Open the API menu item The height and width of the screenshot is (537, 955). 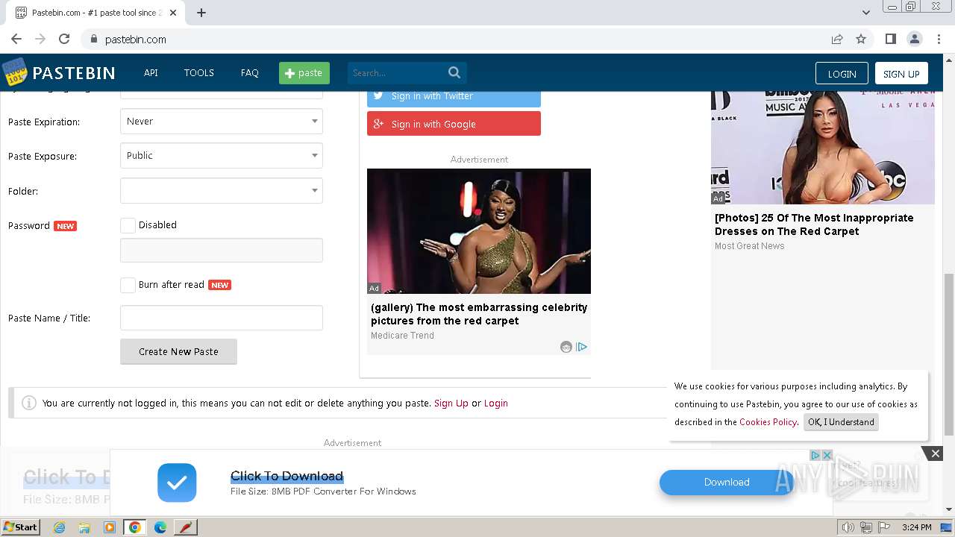(x=151, y=72)
